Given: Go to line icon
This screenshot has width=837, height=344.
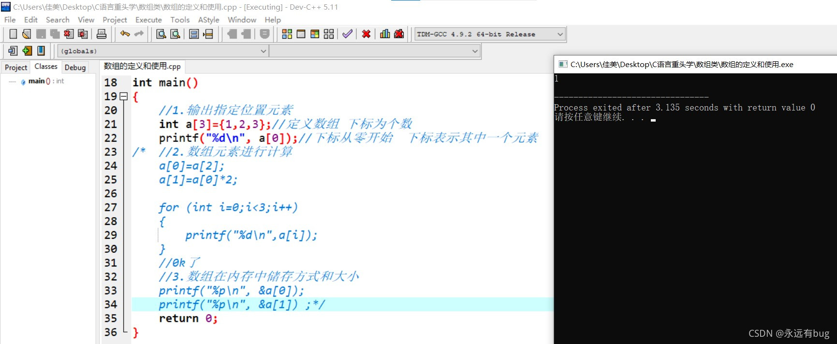Looking at the screenshot, I should (x=208, y=34).
